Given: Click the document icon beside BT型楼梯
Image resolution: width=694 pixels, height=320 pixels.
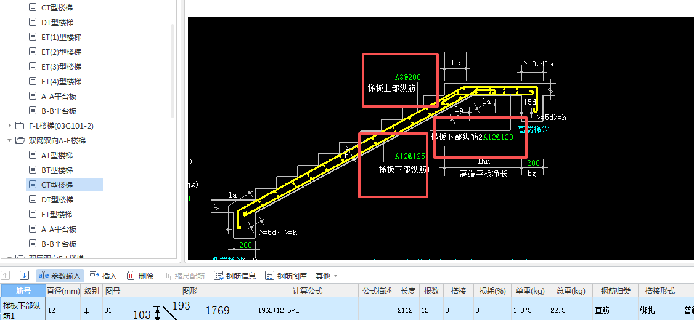Looking at the screenshot, I should (32, 170).
